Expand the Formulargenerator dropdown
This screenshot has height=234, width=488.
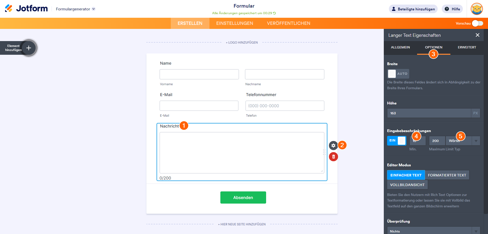pyautogui.click(x=94, y=9)
